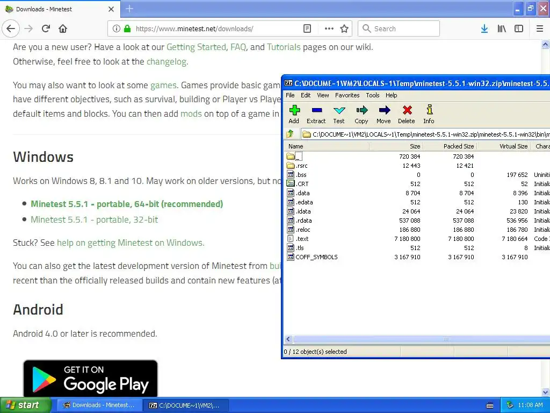Click the Delete red X icon
550x413 pixels.
click(407, 115)
